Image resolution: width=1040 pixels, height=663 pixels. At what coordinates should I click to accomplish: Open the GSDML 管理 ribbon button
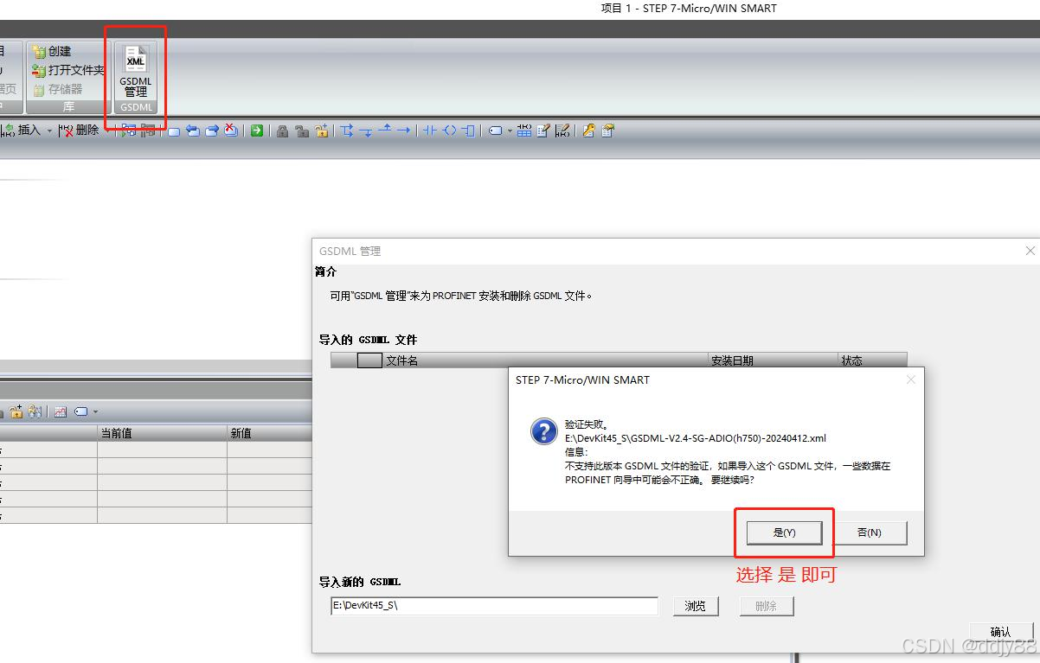tap(136, 70)
